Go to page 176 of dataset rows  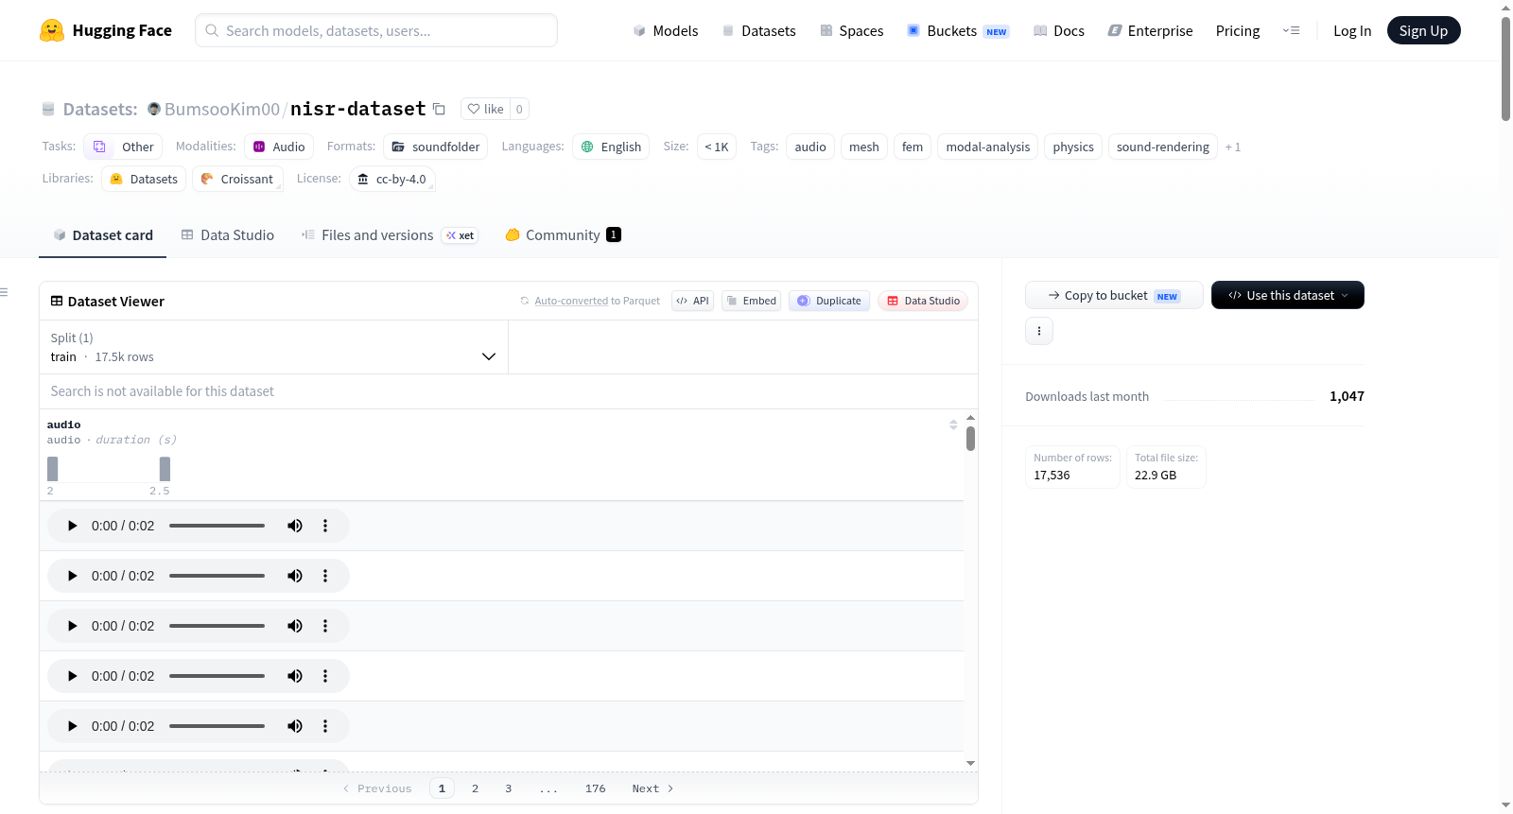[x=595, y=788]
